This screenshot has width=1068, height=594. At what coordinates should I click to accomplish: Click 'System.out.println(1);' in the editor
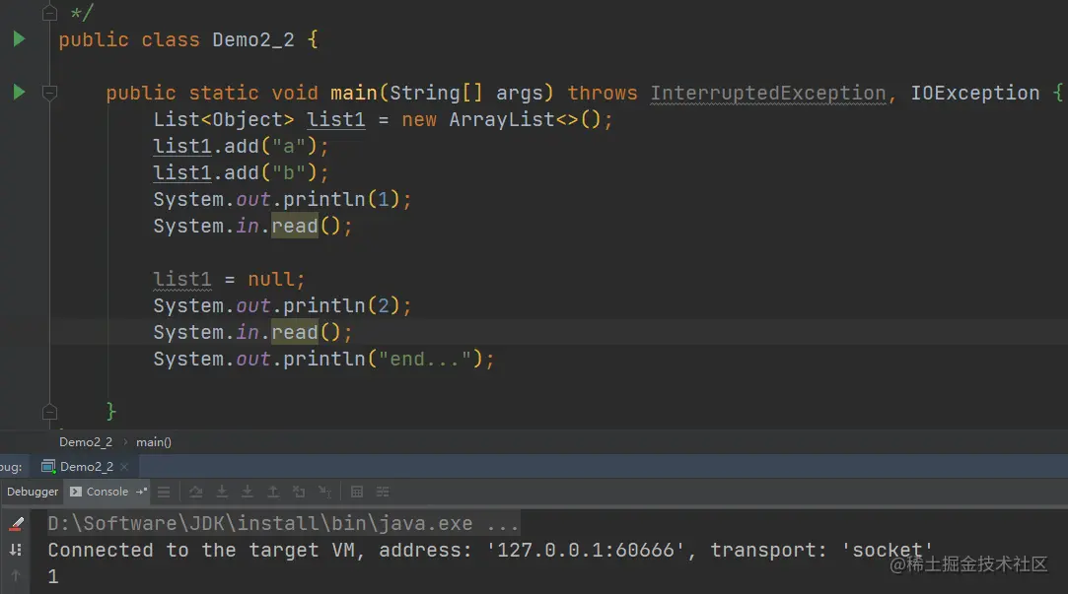pyautogui.click(x=282, y=199)
